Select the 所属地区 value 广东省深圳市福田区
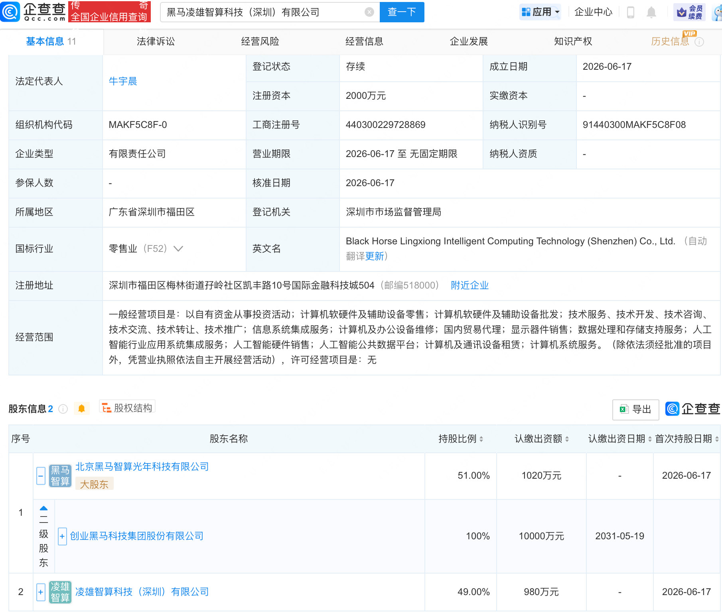Image resolution: width=722 pixels, height=613 pixels. (x=152, y=212)
